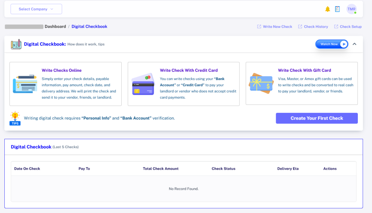Click the Write Checks Online illustration

25,84
